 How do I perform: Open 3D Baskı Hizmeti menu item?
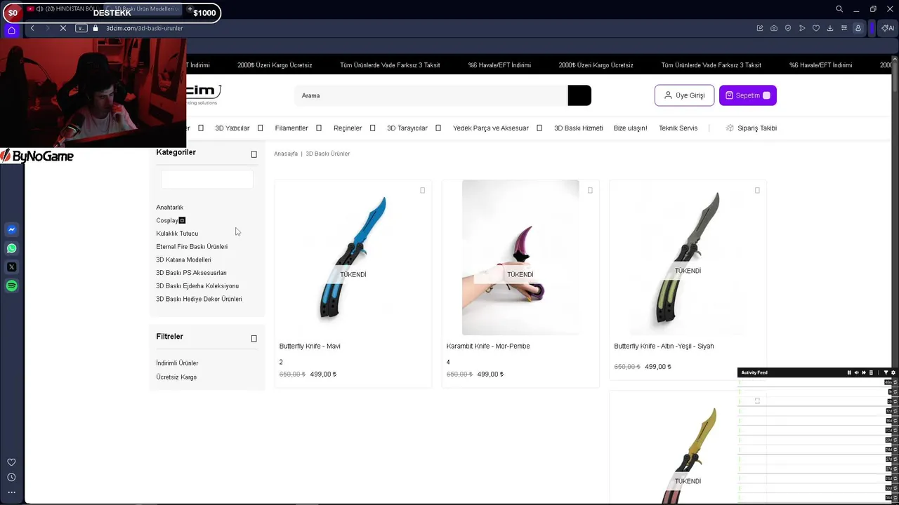tap(579, 128)
